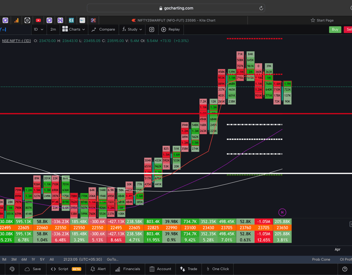Select the 1M range button
Screen dimensions: 352x275
click(4, 259)
